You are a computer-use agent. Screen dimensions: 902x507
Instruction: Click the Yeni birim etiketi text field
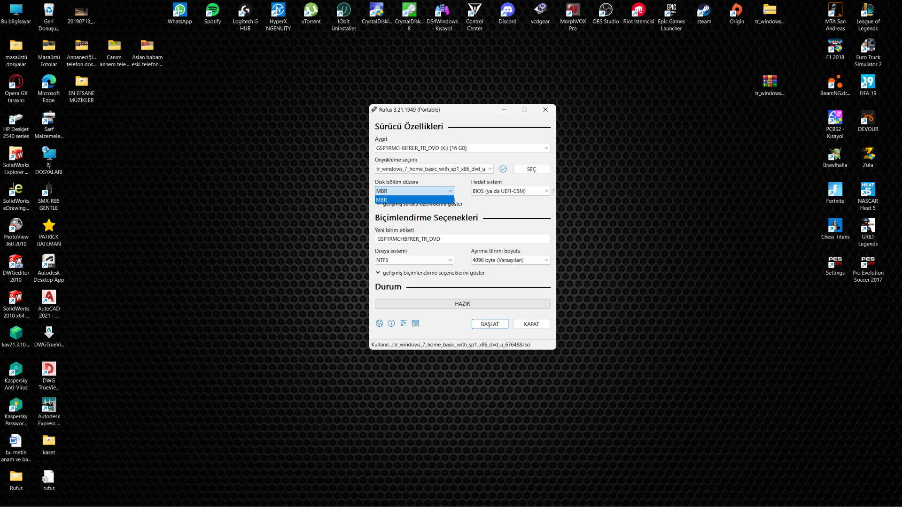click(462, 239)
